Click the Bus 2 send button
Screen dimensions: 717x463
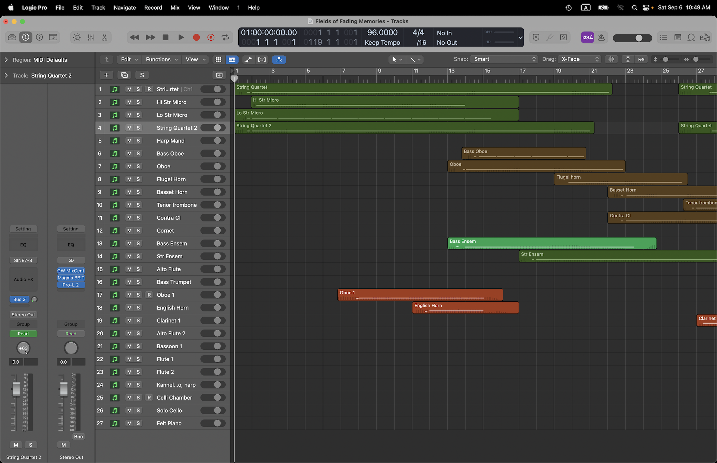click(x=19, y=299)
